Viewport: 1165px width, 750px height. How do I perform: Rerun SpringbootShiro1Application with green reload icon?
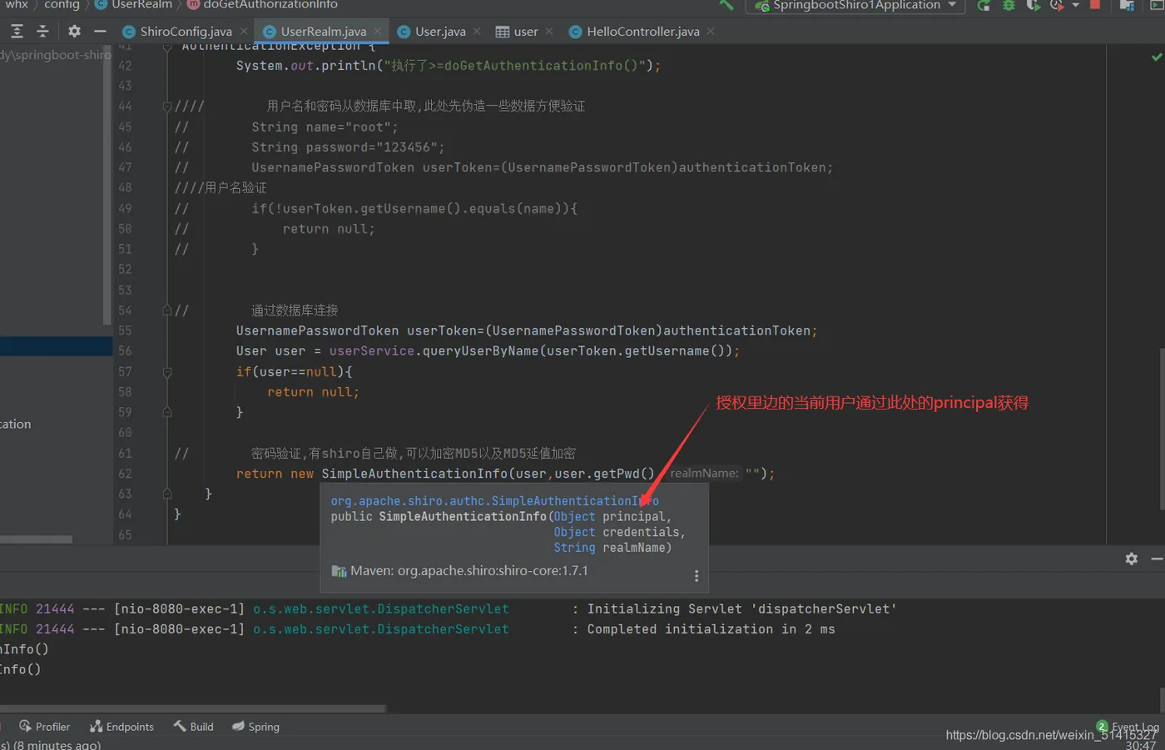pyautogui.click(x=984, y=5)
